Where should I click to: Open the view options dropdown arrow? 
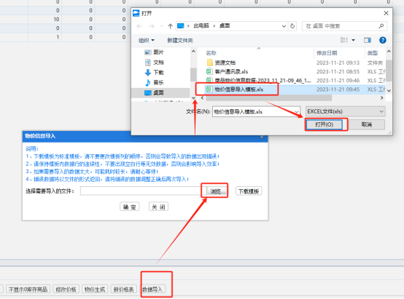click(x=354, y=40)
